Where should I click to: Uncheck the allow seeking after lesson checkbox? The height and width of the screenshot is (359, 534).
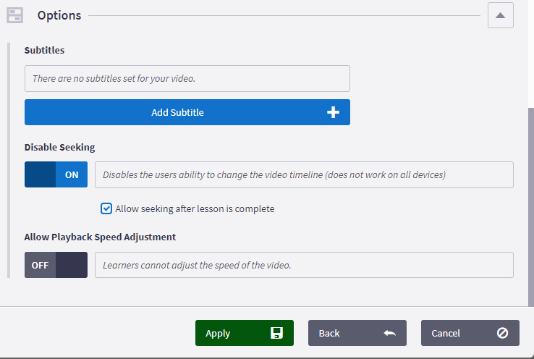pyautogui.click(x=106, y=208)
